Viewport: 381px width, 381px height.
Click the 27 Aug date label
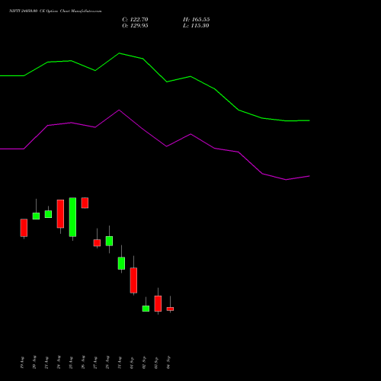(95, 363)
